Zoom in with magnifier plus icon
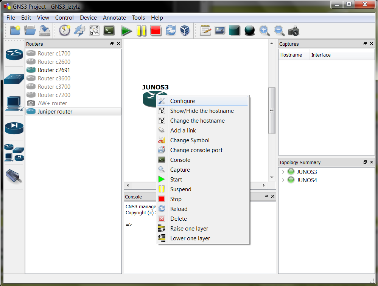Screen dimensions: 378x286 264,31
